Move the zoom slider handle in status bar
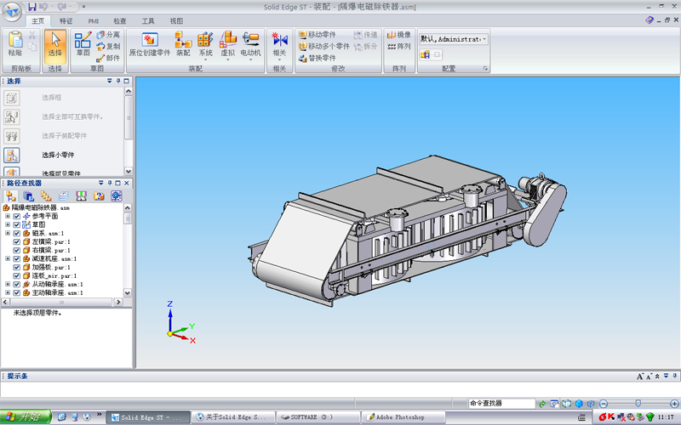The width and height of the screenshot is (681, 425). [x=638, y=404]
